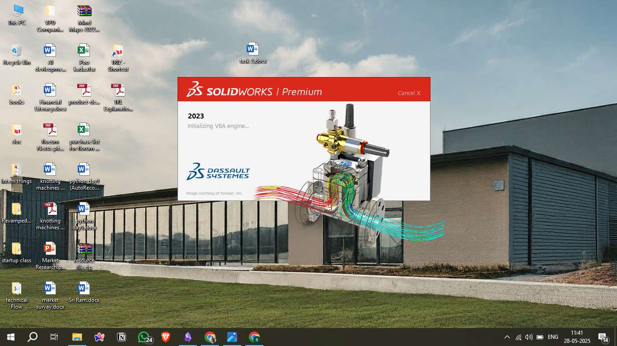This screenshot has width=617, height=346.
Task: Launch Brave browser from taskbar
Action: pyautogui.click(x=166, y=337)
